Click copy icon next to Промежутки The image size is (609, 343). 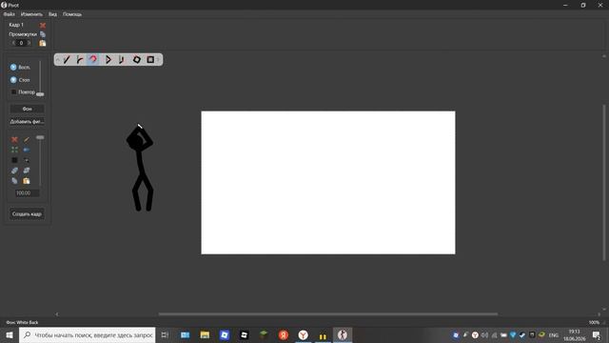click(x=43, y=34)
